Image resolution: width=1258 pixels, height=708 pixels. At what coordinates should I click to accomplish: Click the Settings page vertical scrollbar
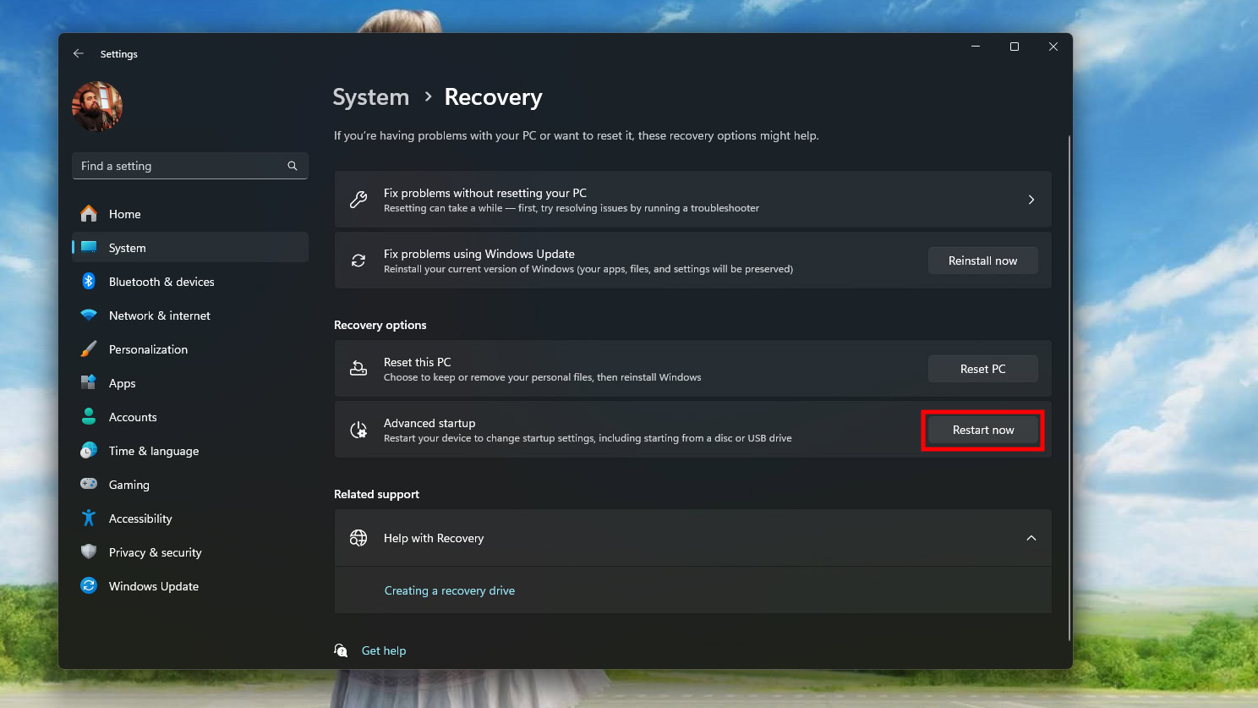click(1069, 387)
